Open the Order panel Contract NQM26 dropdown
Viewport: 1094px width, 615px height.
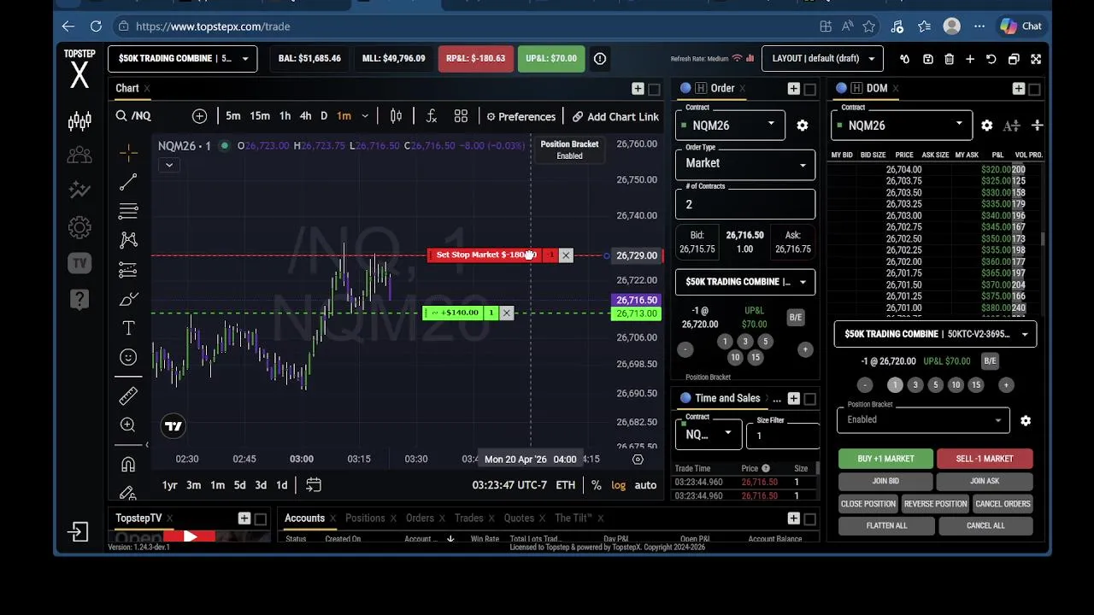pos(731,125)
